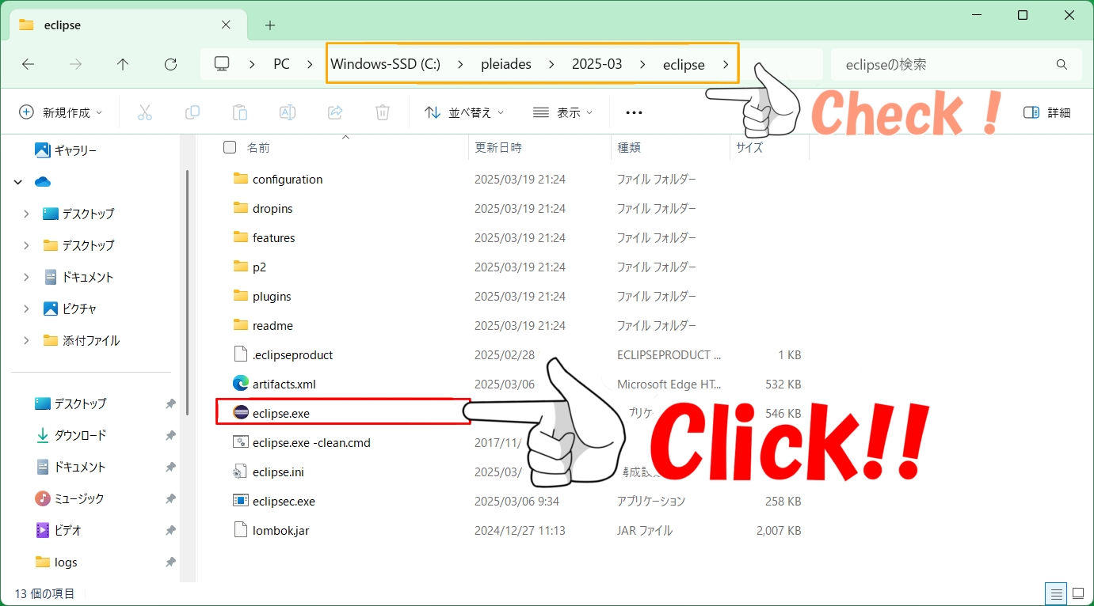
Task: Select the Rename icon
Action: tap(287, 112)
